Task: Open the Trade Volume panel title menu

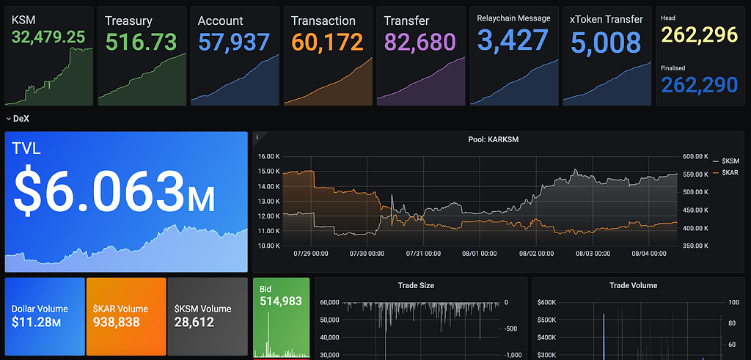Action: tap(633, 285)
